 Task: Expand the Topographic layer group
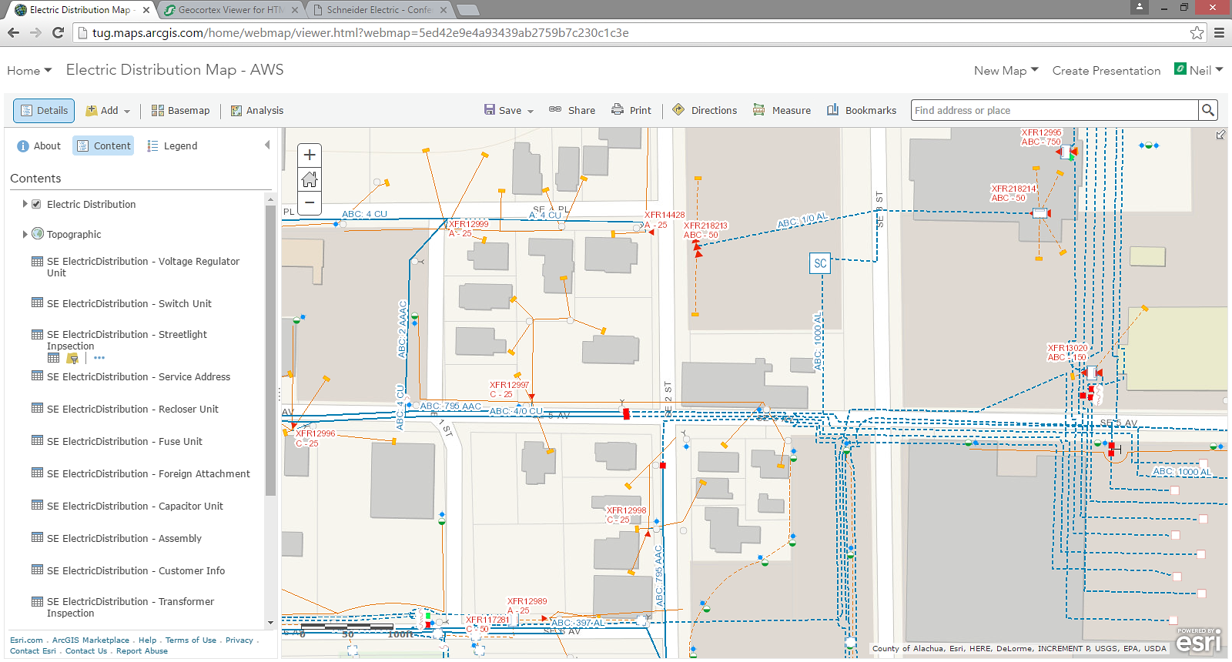point(25,234)
